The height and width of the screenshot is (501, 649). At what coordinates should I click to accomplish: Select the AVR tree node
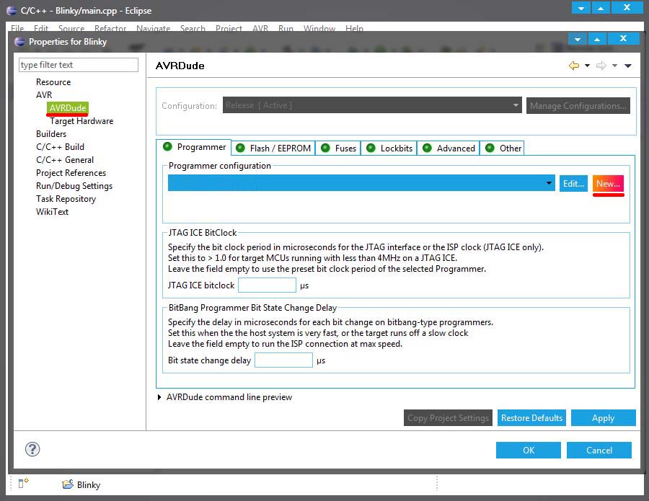pos(44,94)
